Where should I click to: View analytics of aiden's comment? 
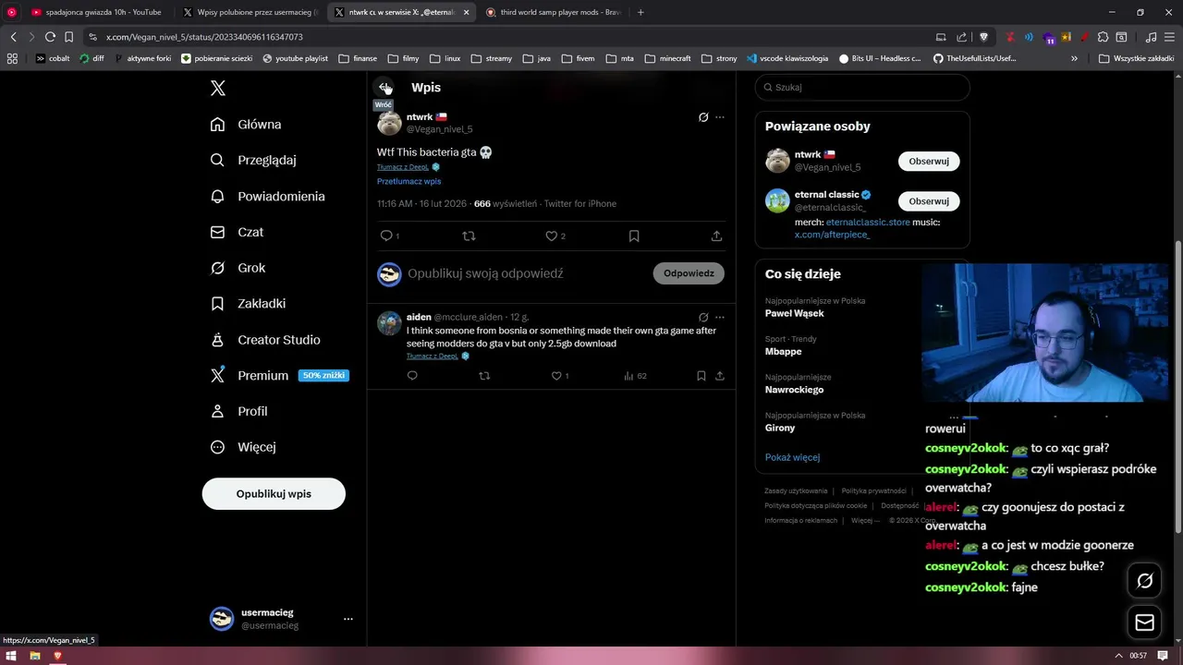[635, 376]
